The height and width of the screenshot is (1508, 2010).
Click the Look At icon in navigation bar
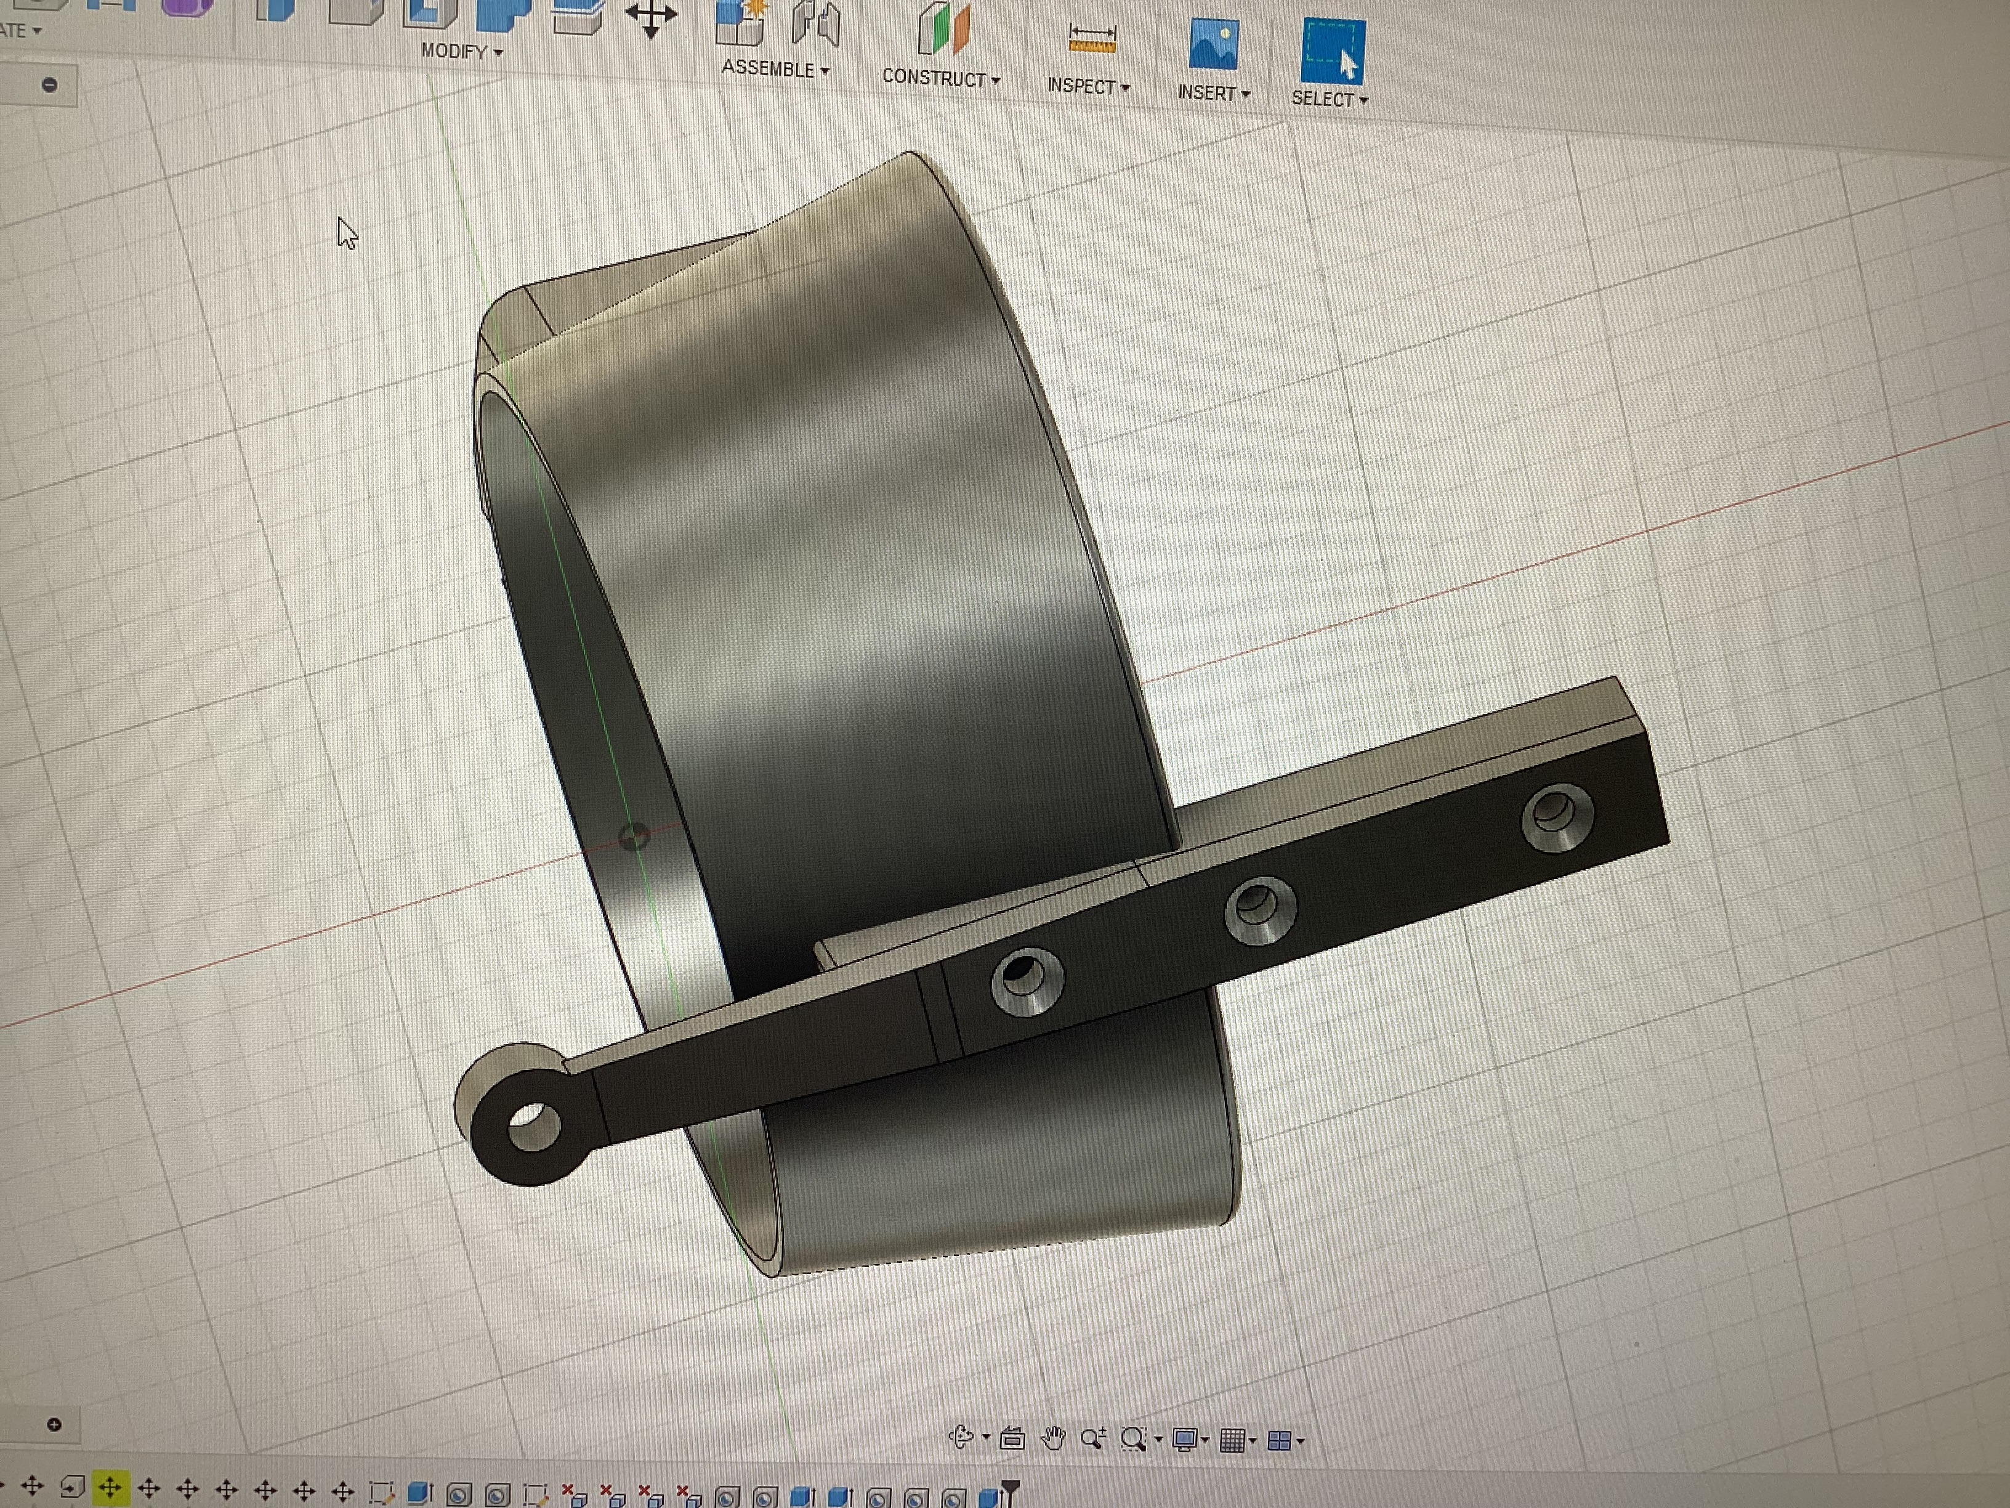tap(1012, 1438)
